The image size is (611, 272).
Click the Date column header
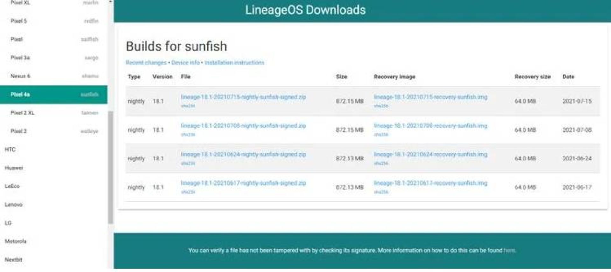[x=568, y=77]
